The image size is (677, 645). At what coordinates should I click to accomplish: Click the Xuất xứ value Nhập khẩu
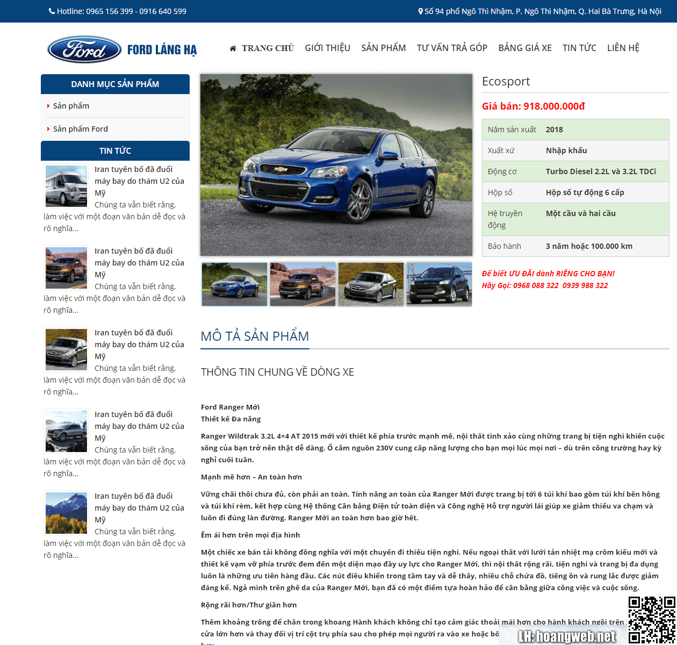point(566,150)
